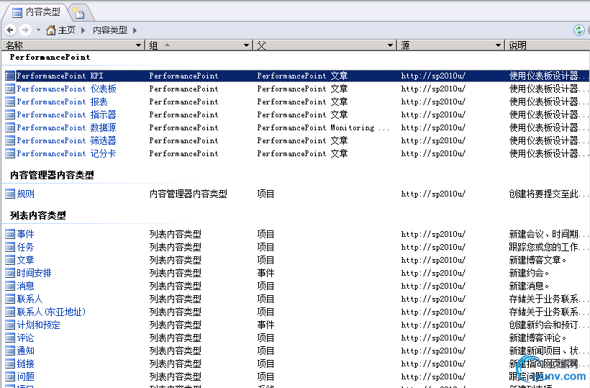
Task: Click the icon beside 计划和预定
Action: (10, 325)
